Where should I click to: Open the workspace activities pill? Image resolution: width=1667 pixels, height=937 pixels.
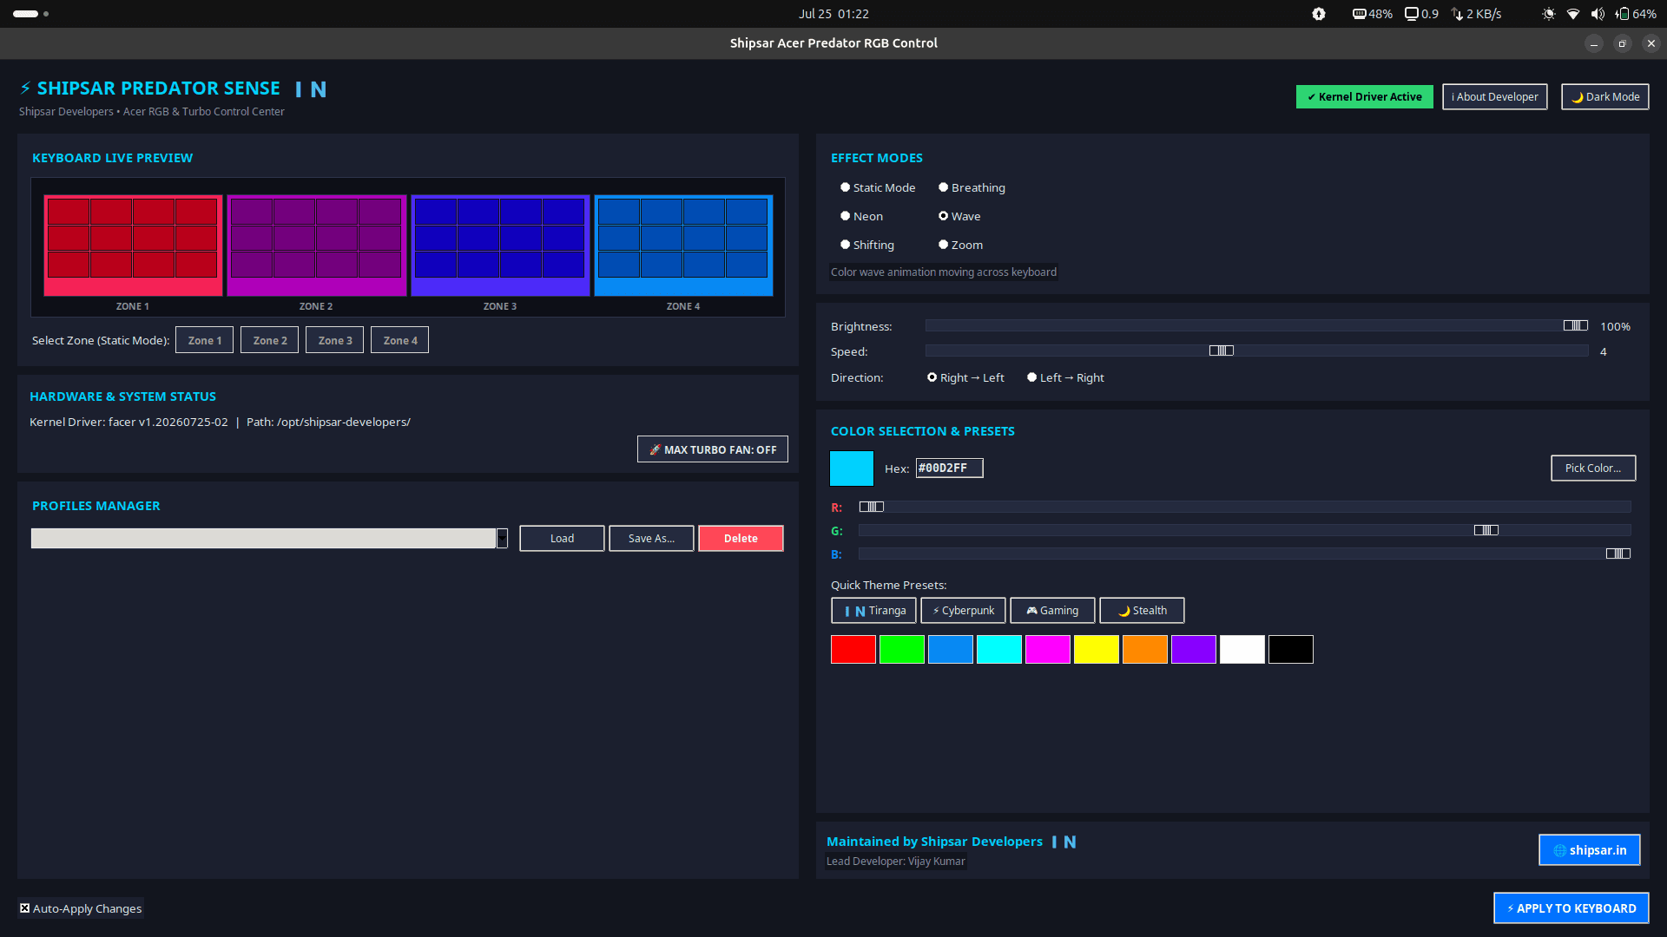31,14
